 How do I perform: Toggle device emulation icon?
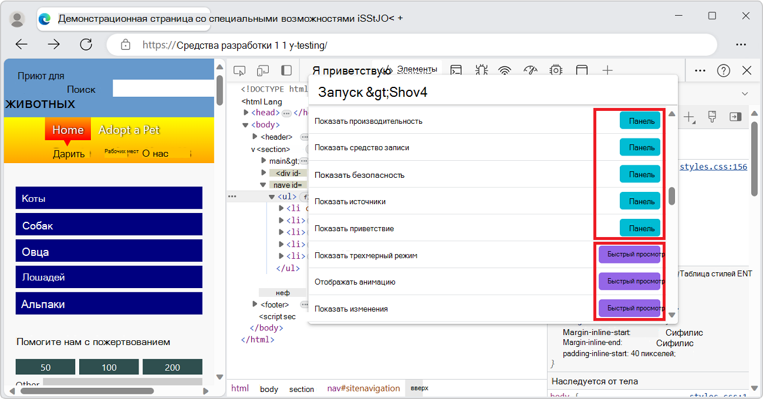click(x=263, y=70)
